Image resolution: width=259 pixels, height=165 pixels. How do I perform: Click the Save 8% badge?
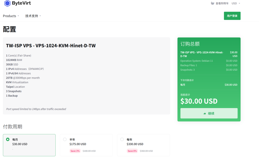(132, 151)
